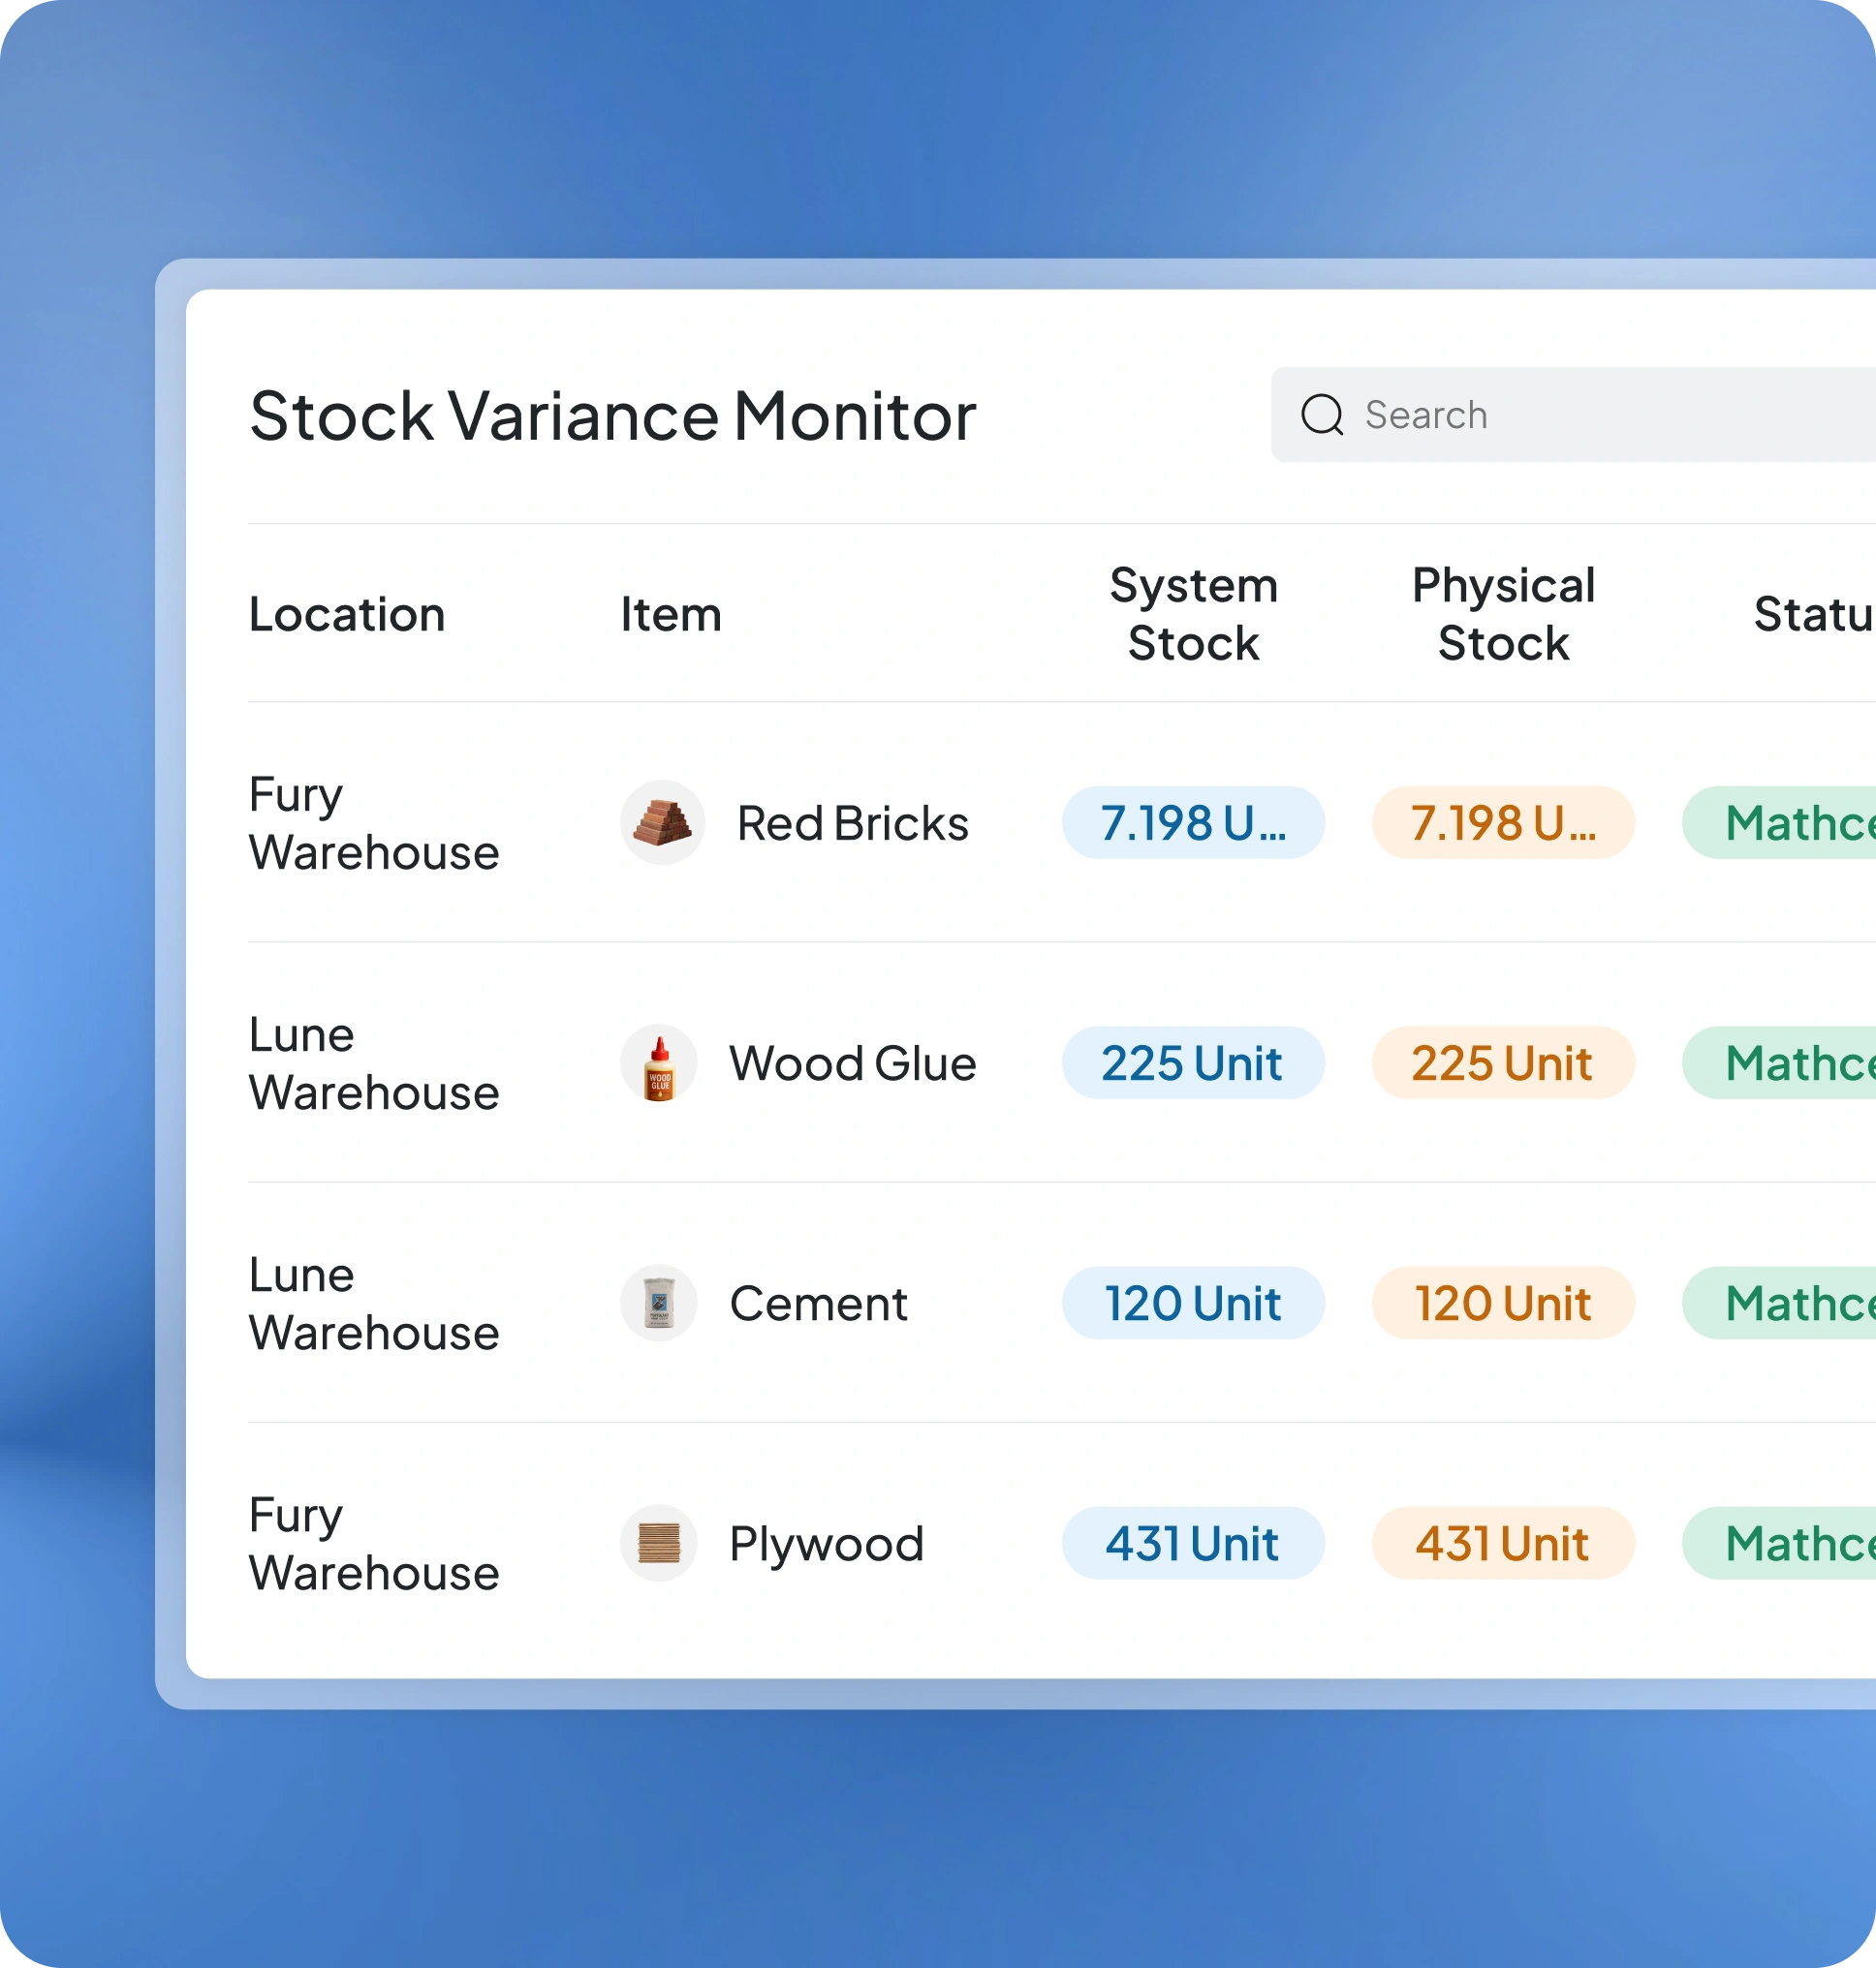Screen dimensions: 1876x1968
Task: Click blue system stock badge for Red Bricks
Action: click(x=1193, y=822)
